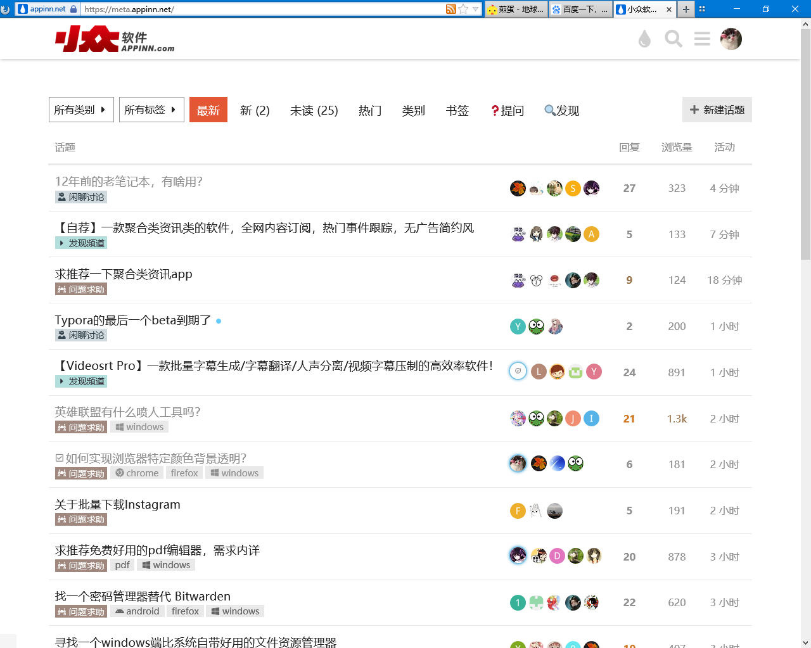Click the firefox tag under the Bitwarden topic
The height and width of the screenshot is (648, 811).
click(185, 611)
